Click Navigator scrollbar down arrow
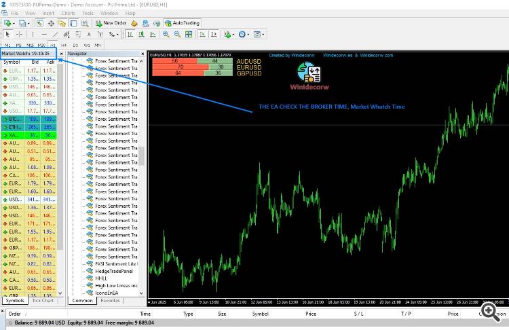The width and height of the screenshot is (509, 330). point(141,293)
